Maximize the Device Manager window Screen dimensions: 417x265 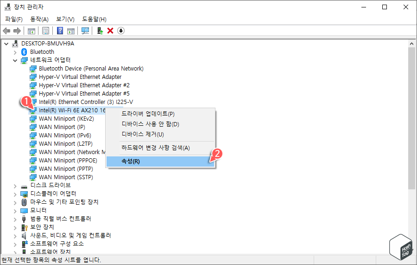[385, 7]
